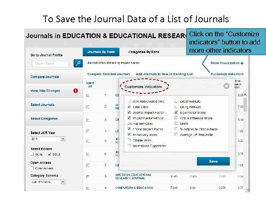The image size is (266, 200).
Task: Enable Normalized Eigenfactor checkbox
Action: pyautogui.click(x=129, y=146)
